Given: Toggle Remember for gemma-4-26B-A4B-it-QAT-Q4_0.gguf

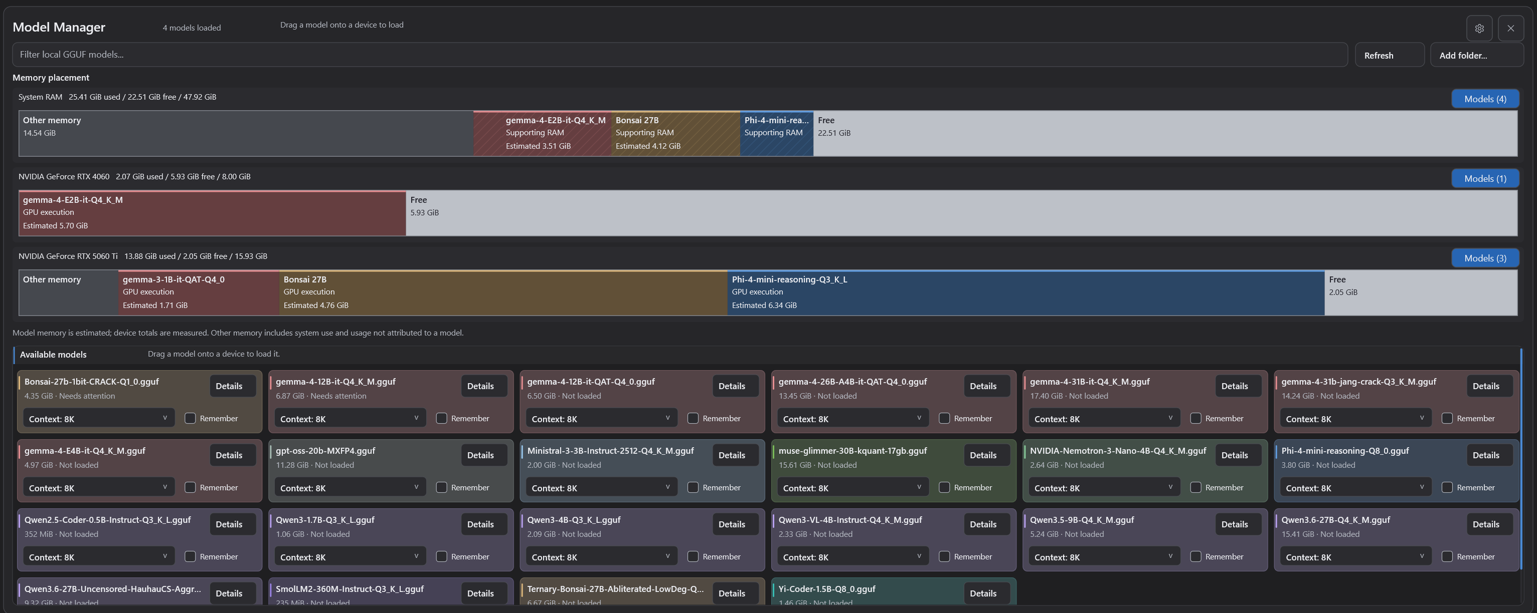Looking at the screenshot, I should coord(944,418).
